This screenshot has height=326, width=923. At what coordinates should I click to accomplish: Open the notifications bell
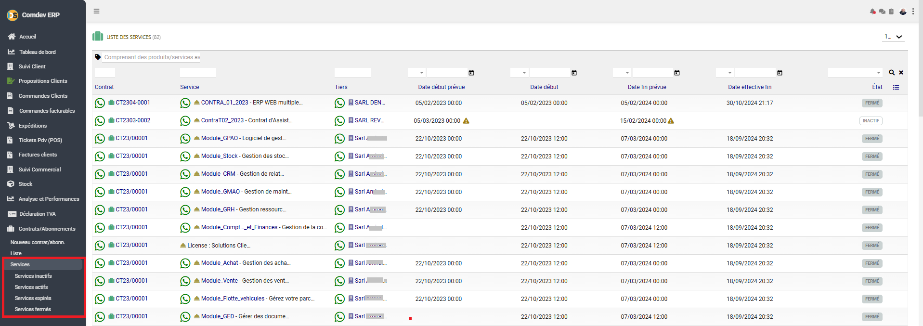(x=872, y=12)
